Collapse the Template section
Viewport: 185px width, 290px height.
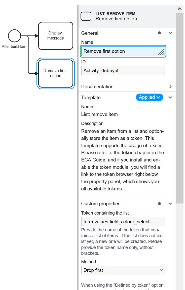point(170,97)
